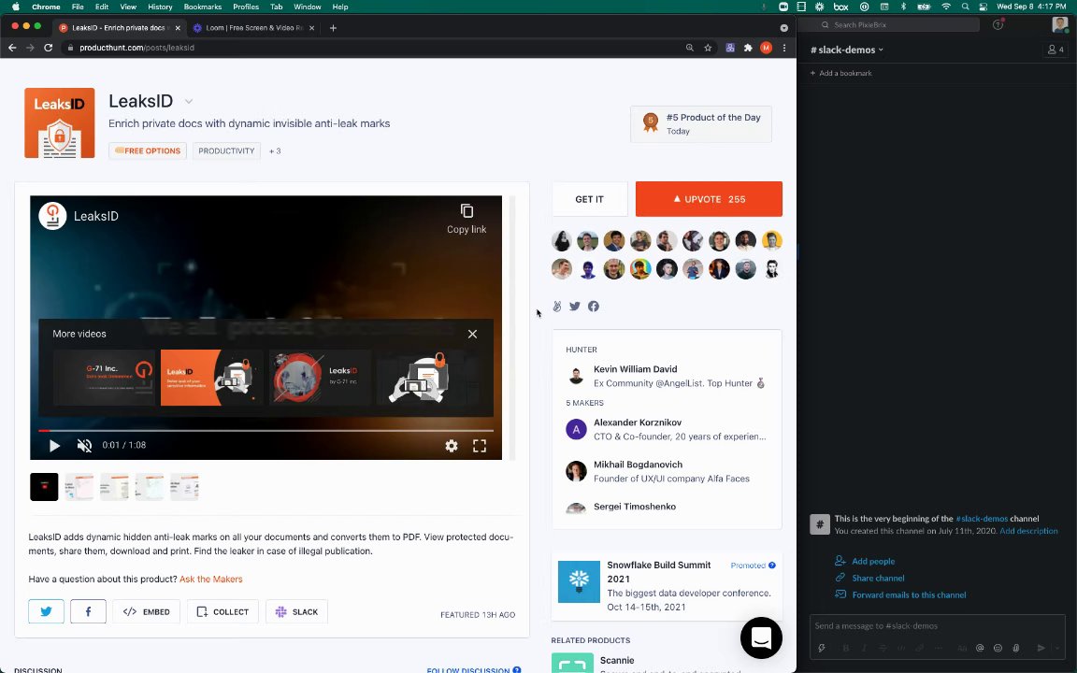Screen dimensions: 1077x673
Task: Open the Intercom chat bubble
Action: 761,638
